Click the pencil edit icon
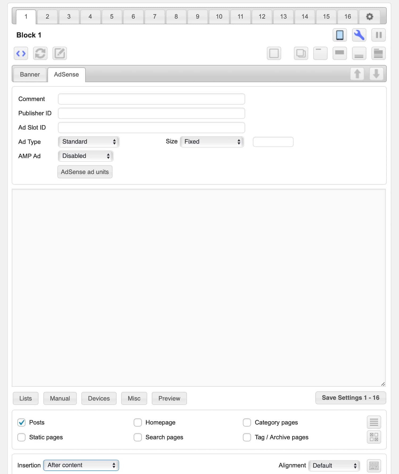399x474 pixels. click(x=60, y=53)
